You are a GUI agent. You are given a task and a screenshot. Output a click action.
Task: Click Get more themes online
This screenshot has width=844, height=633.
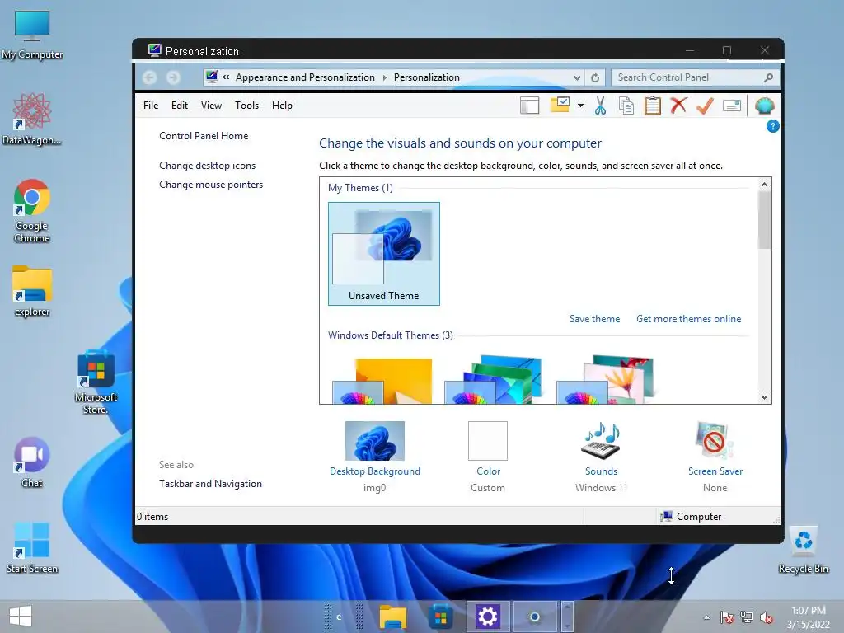click(688, 319)
